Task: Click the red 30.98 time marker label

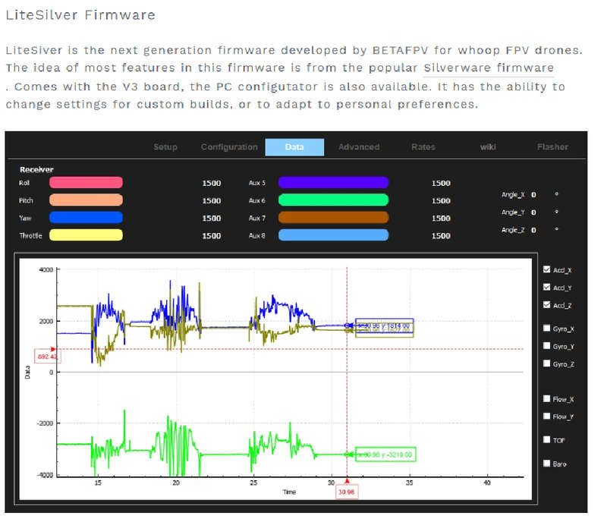Action: pos(347,492)
